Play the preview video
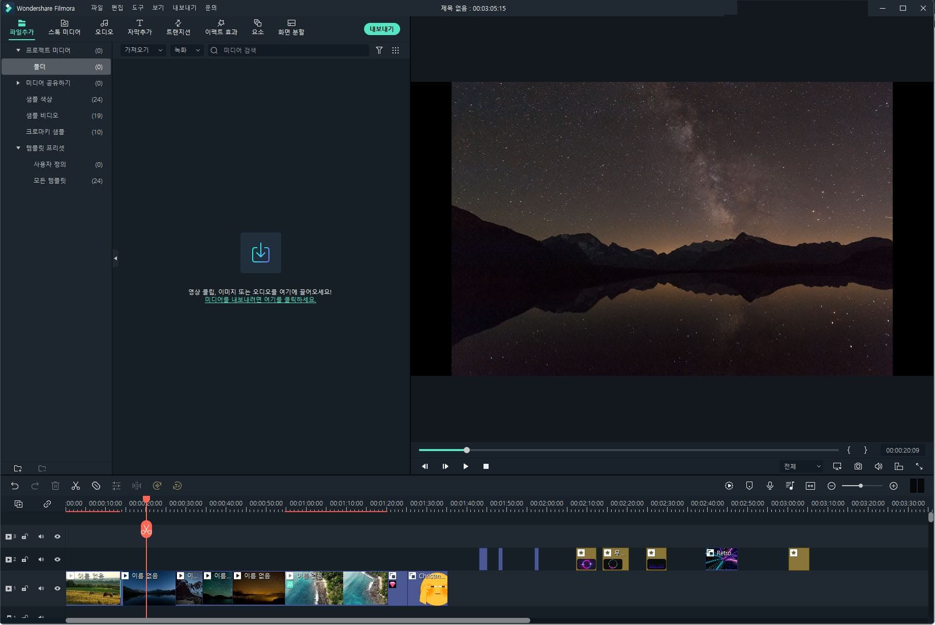The image size is (935, 625). (466, 466)
